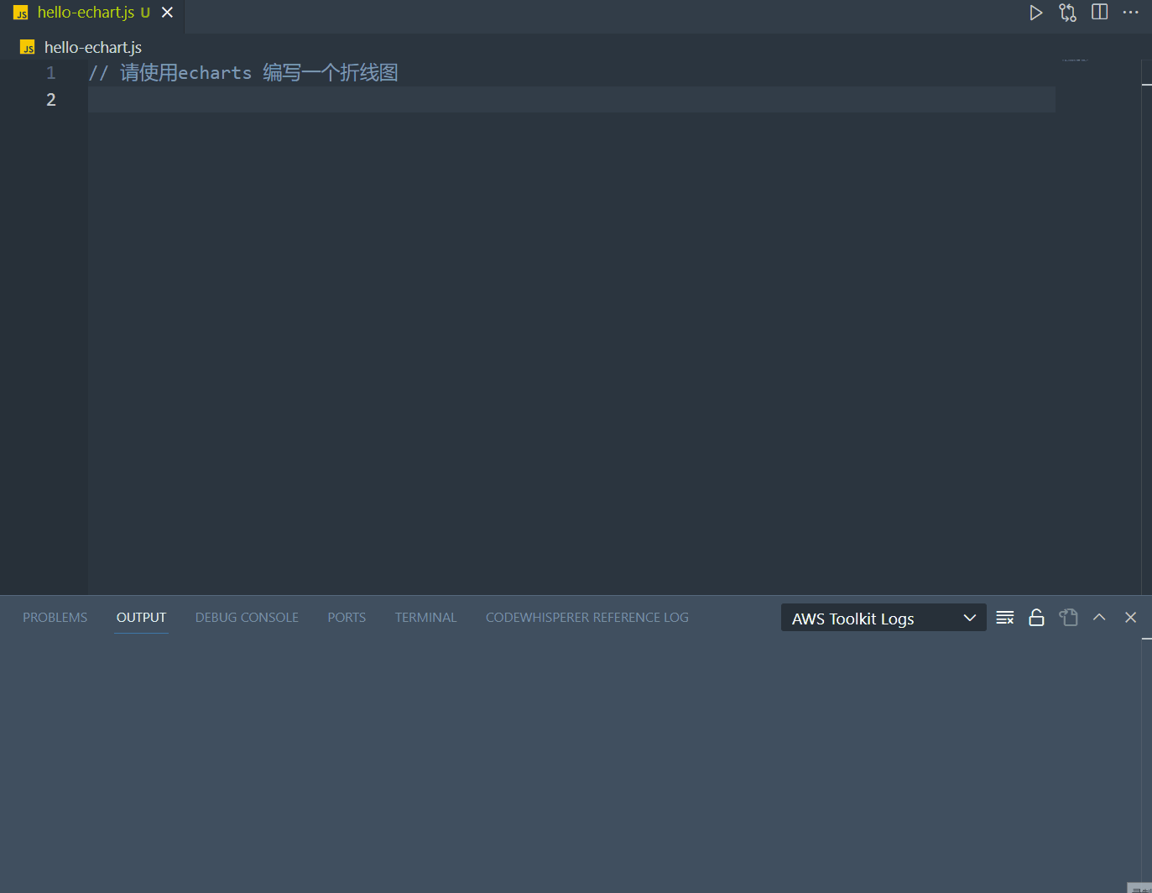1152x893 pixels.
Task: Open the file changes compare icon
Action: [x=1067, y=13]
